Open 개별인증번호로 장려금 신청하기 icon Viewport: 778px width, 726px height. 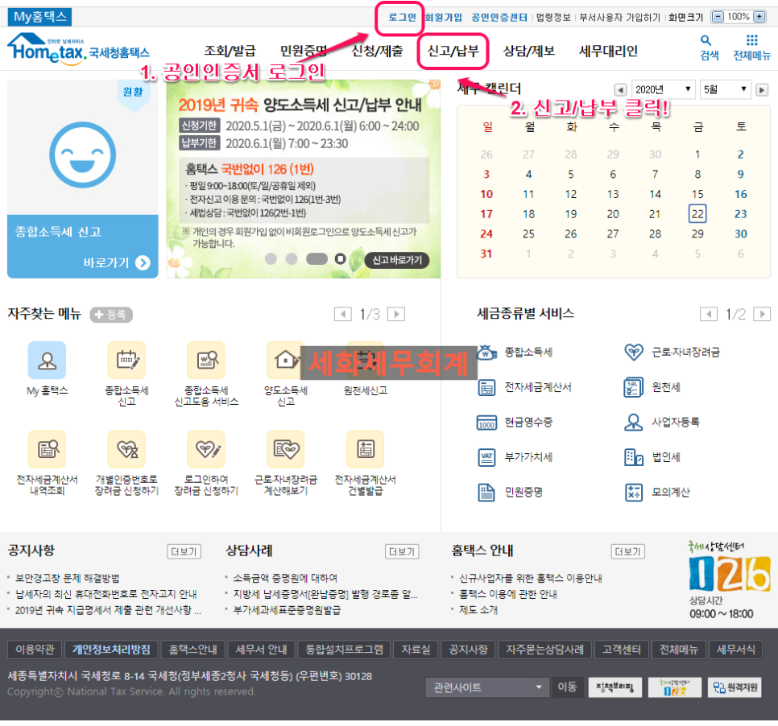[126, 449]
